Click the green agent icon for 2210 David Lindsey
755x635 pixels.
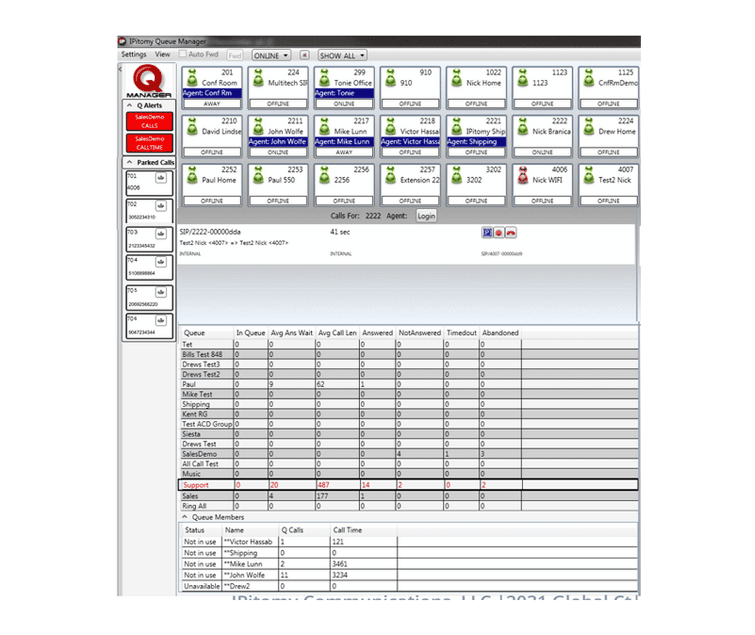pyautogui.click(x=192, y=126)
